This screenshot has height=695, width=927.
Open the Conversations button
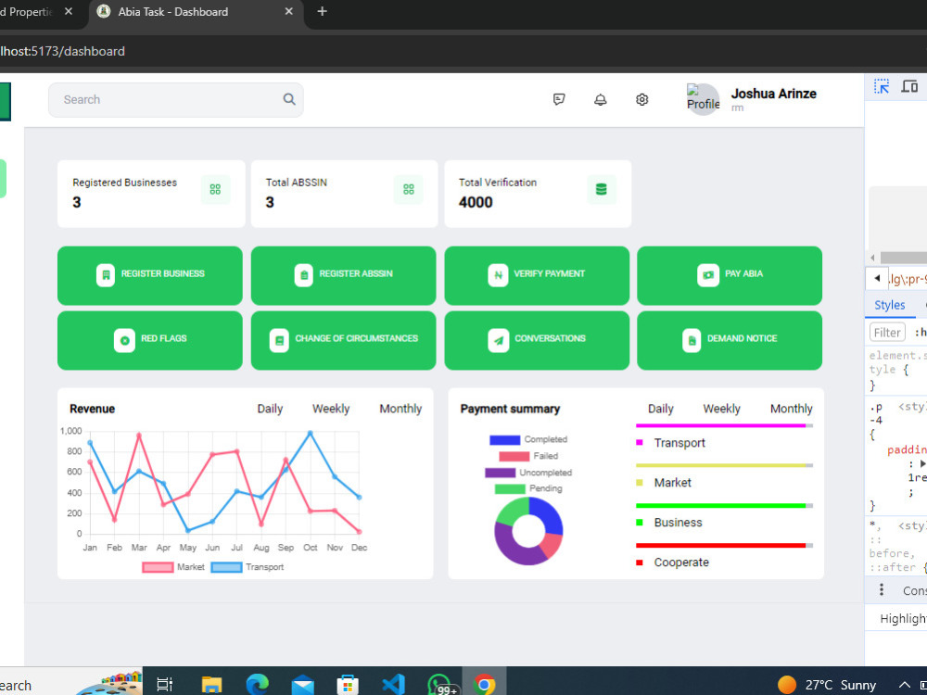coord(537,340)
